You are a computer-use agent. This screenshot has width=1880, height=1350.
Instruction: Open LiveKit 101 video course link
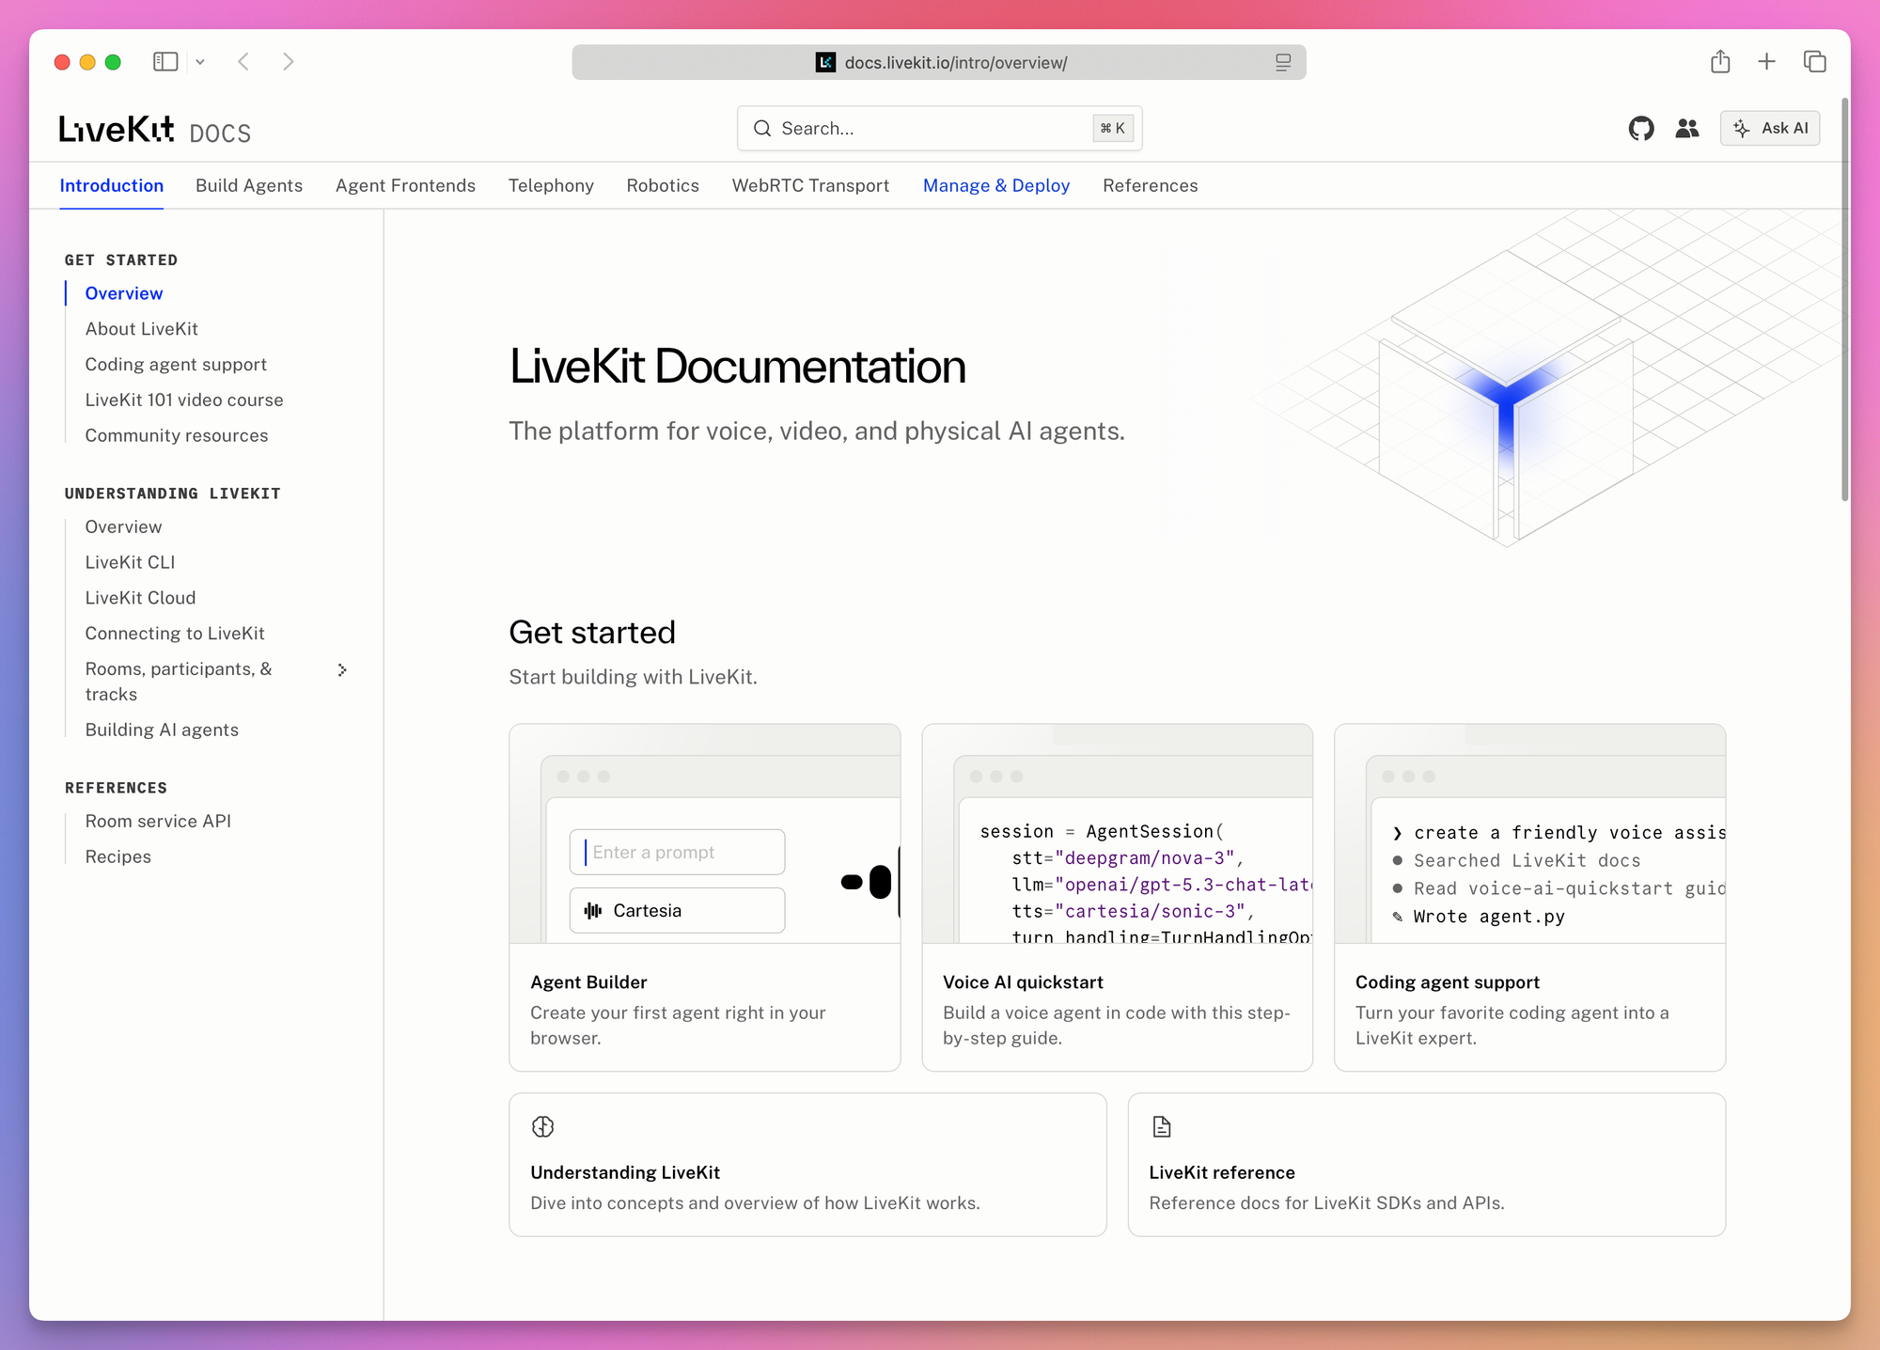[x=184, y=400]
